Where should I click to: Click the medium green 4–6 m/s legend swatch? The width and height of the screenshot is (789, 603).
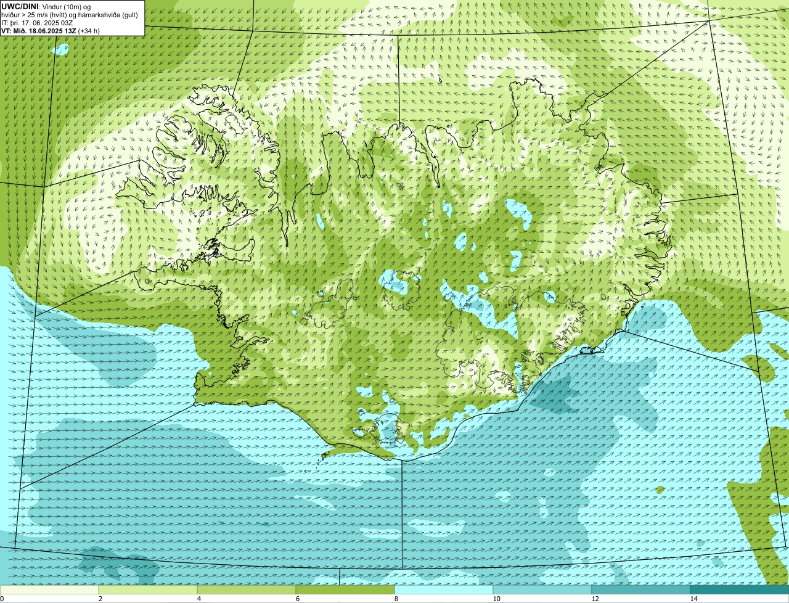[247, 589]
